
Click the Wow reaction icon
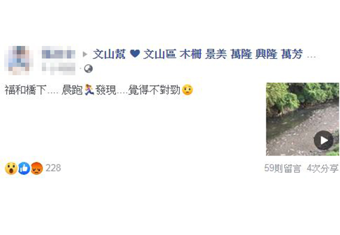click(11, 168)
